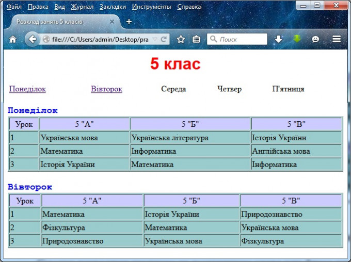Open the Справка menu
The height and width of the screenshot is (262, 351).
click(x=189, y=7)
